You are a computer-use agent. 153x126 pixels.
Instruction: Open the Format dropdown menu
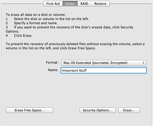[104, 63]
